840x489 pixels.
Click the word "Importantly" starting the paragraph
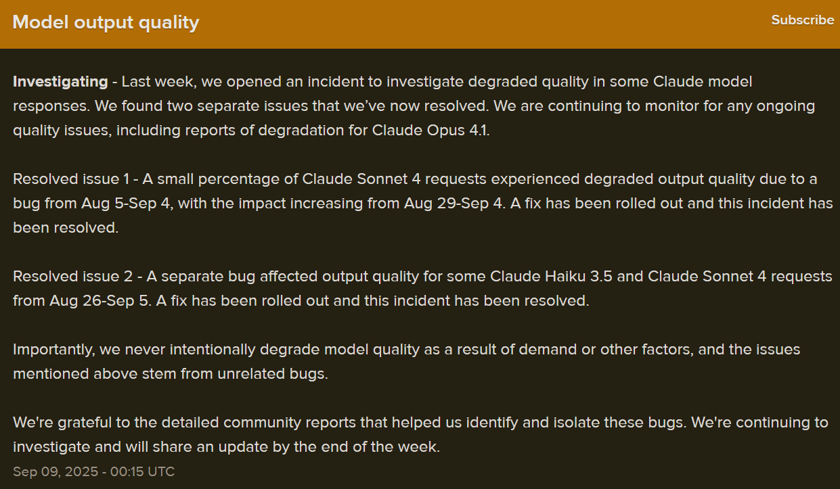(x=53, y=350)
